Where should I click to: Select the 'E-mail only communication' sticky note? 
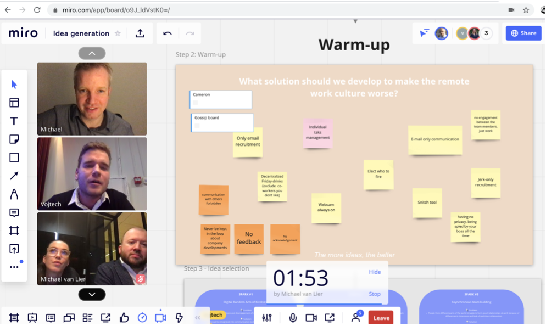pyautogui.click(x=435, y=139)
